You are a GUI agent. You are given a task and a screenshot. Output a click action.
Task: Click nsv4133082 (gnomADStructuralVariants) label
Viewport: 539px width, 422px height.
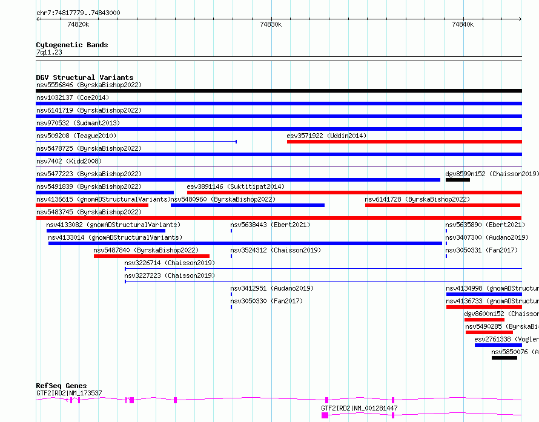tap(113, 225)
